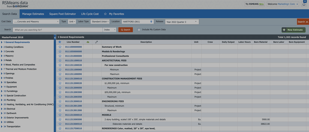Favorite the Professional Consultants row star
This screenshot has width=309, height=132.
coord(60,56)
